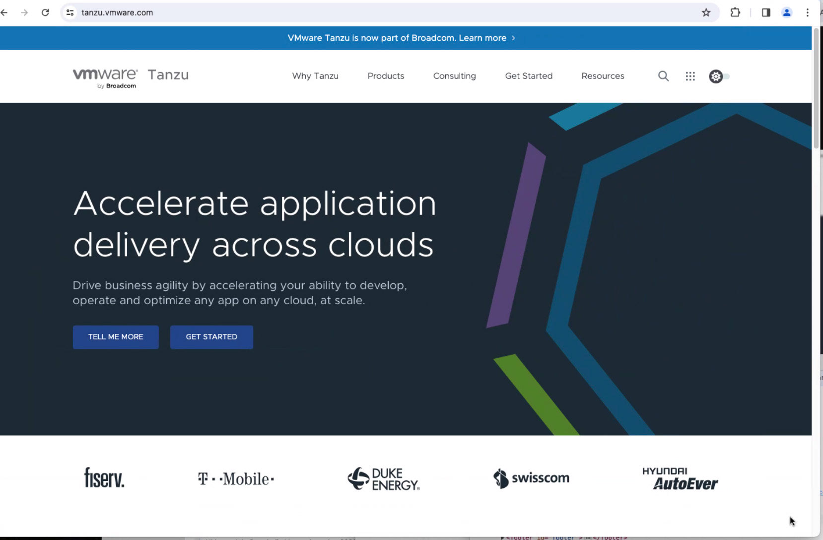Click the Hyundai AutoEver customer logo
Screen dimensions: 823x540
pos(680,478)
